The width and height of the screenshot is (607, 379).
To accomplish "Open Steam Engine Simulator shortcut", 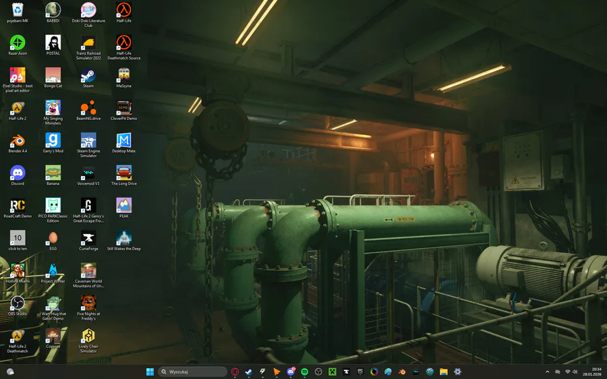I will coord(88,145).
